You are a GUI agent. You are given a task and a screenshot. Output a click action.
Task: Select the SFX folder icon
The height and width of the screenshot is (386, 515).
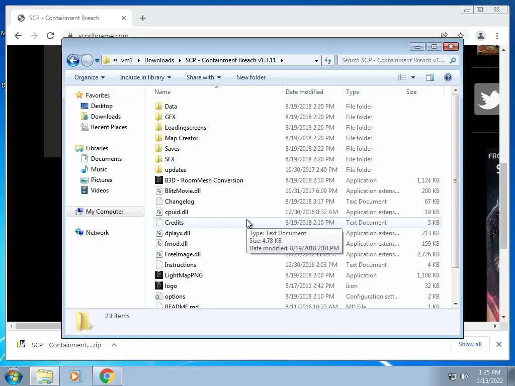[158, 159]
